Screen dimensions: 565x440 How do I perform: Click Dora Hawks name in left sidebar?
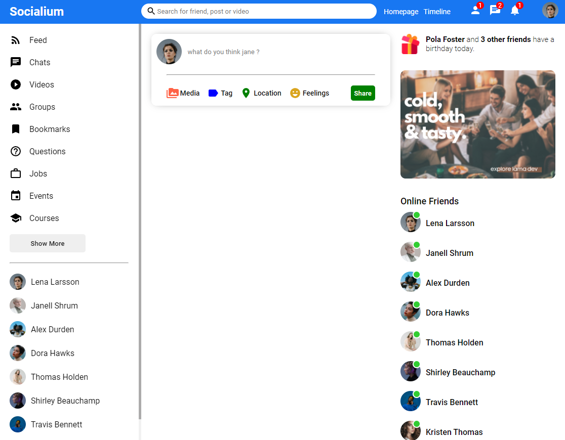tap(53, 353)
